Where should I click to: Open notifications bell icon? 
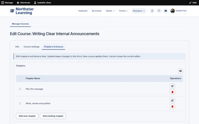click(x=152, y=11)
